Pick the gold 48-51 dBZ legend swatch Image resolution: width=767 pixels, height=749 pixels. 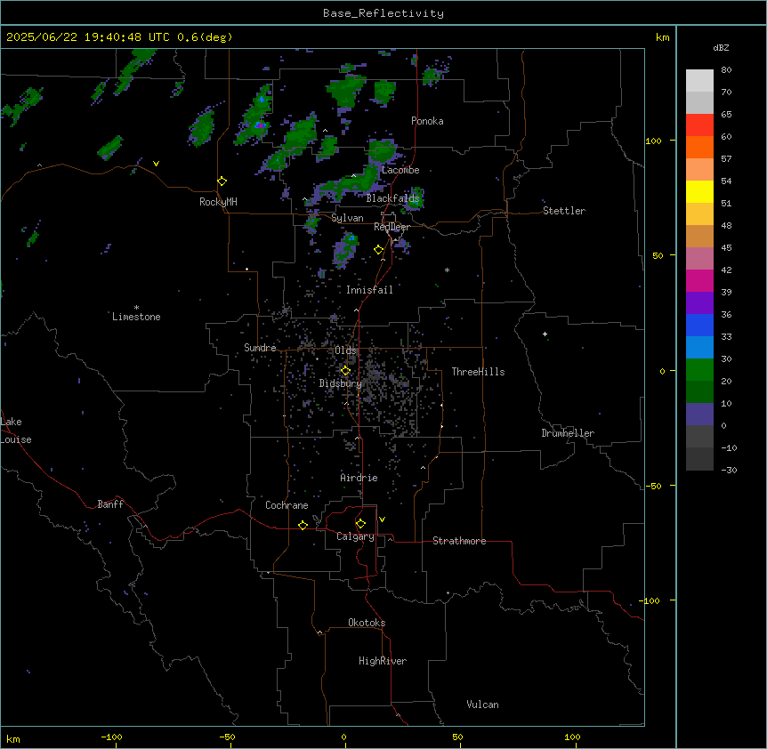pos(699,214)
